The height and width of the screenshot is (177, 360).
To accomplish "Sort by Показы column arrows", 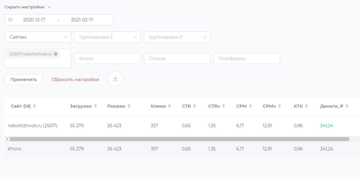I will click(129, 106).
